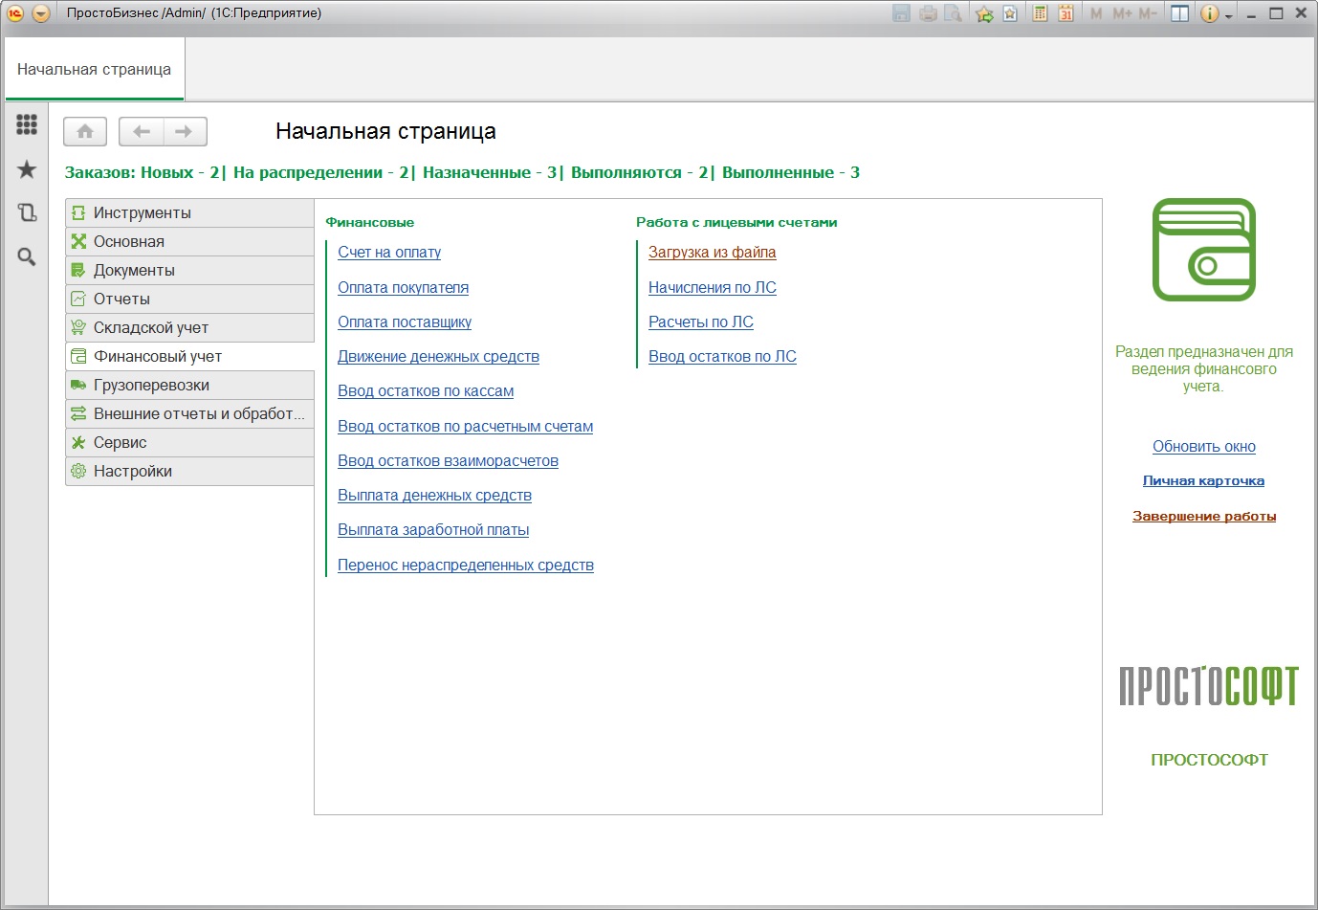1318x910 pixels.
Task: Navigate forward with the right arrow
Action: 185,132
